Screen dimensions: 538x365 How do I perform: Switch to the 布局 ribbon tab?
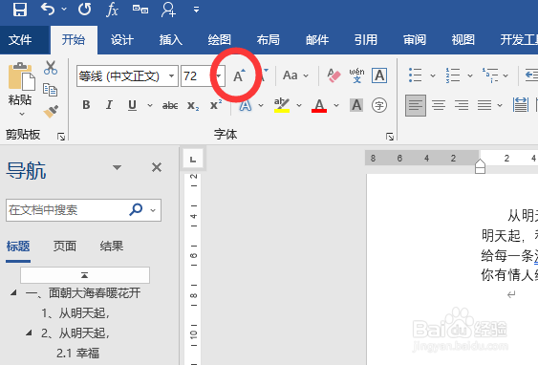coord(268,40)
